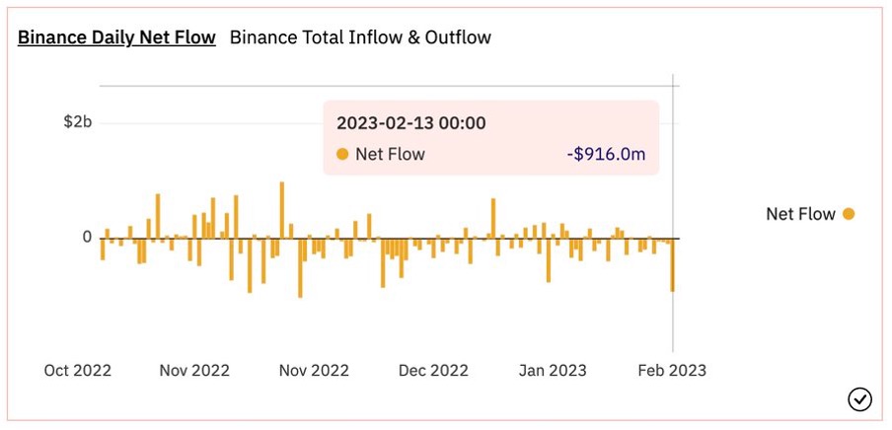
Task: Click the Dec 2022 axis label
Action: pyautogui.click(x=433, y=371)
